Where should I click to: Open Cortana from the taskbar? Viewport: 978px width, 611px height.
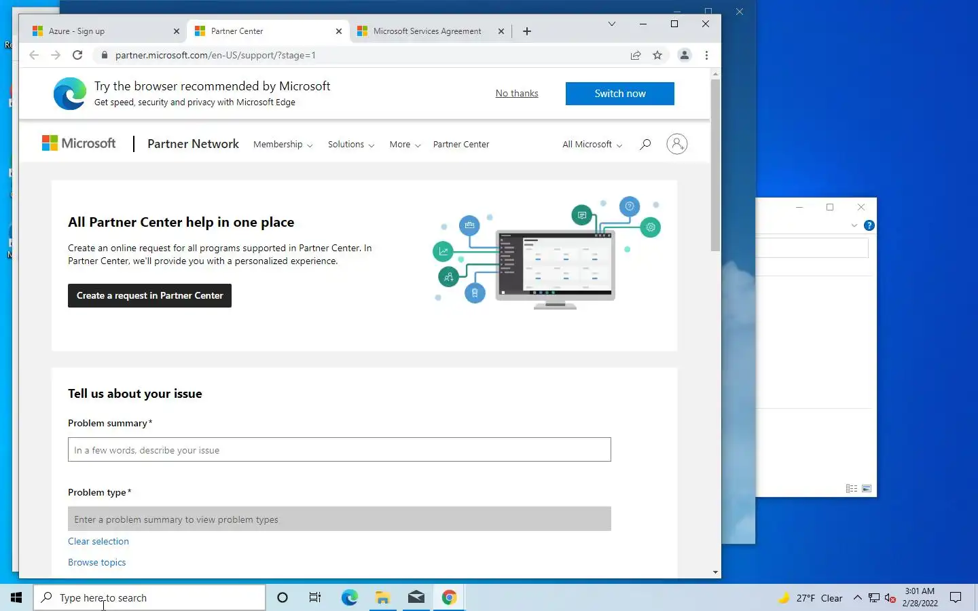point(283,597)
